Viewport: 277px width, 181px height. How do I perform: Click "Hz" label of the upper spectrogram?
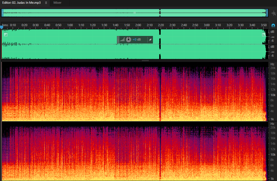(272, 64)
